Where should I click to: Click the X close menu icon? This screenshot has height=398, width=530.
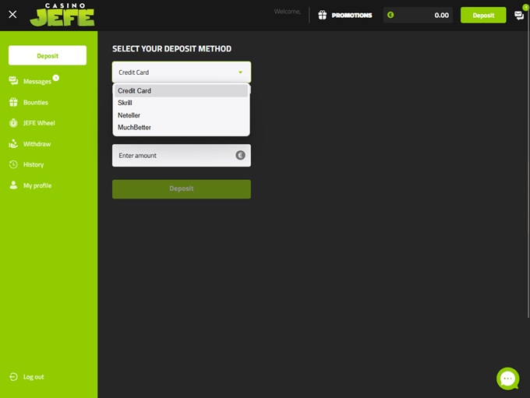12,14
